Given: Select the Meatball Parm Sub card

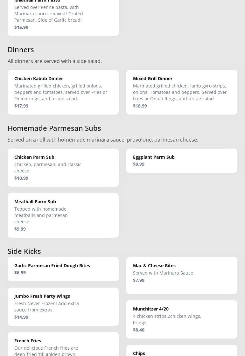Looking at the screenshot, I should (63, 215).
